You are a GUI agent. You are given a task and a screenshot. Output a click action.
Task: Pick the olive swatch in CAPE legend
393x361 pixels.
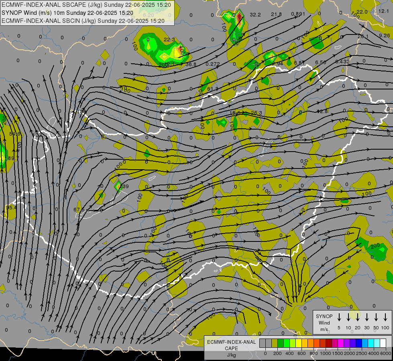pyautogui.click(x=275, y=343)
